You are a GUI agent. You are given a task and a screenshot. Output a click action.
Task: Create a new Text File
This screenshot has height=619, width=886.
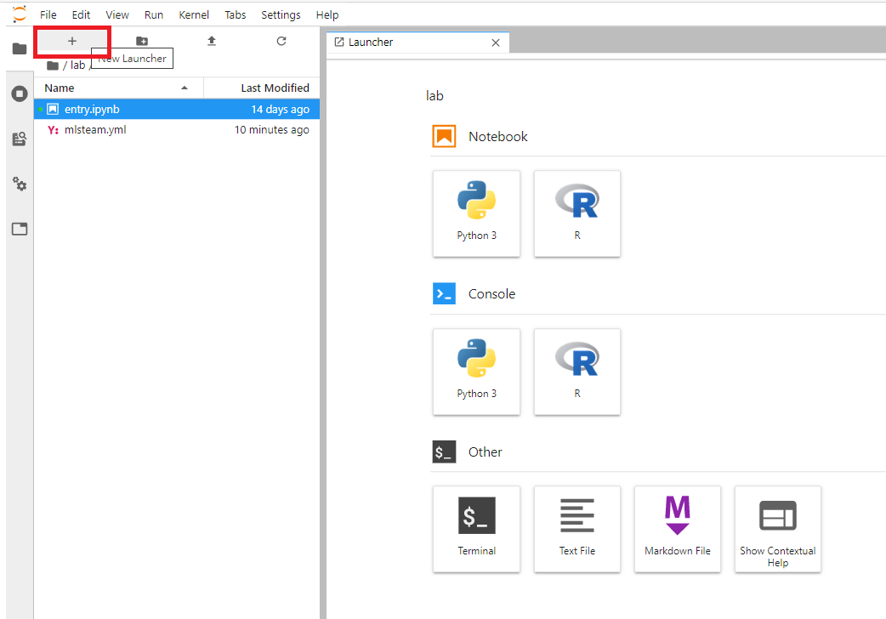click(x=576, y=529)
